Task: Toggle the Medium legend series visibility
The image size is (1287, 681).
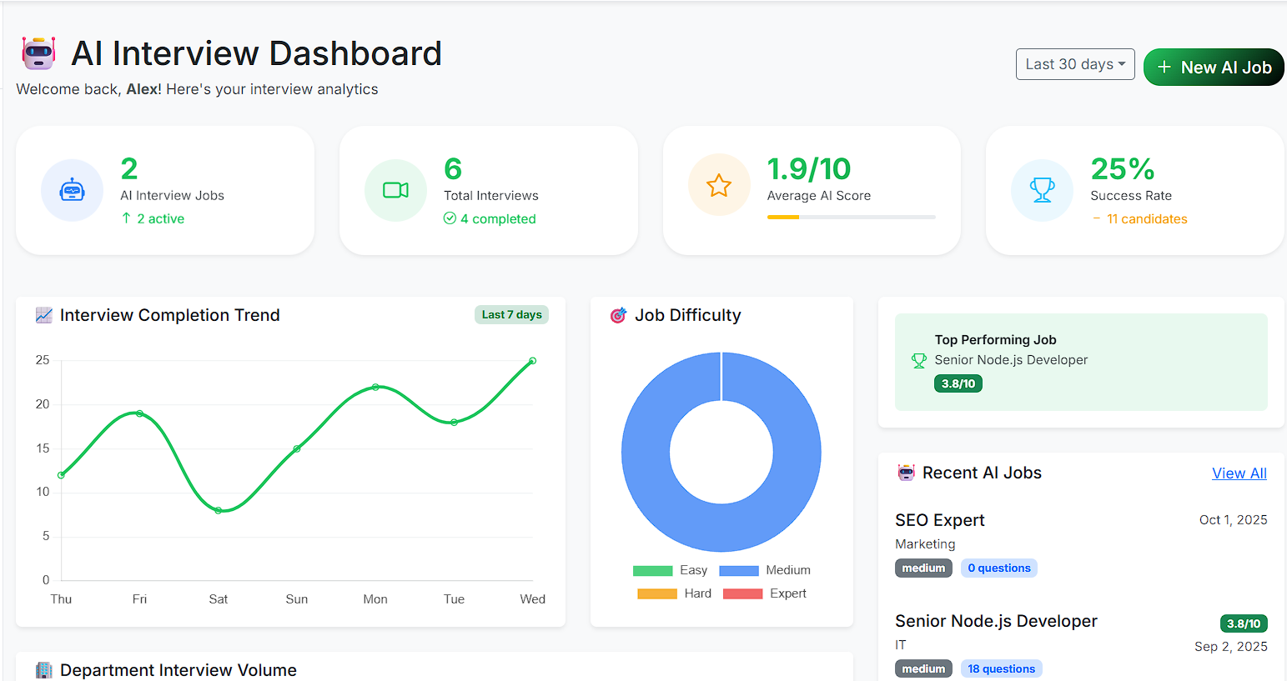Action: tap(764, 570)
